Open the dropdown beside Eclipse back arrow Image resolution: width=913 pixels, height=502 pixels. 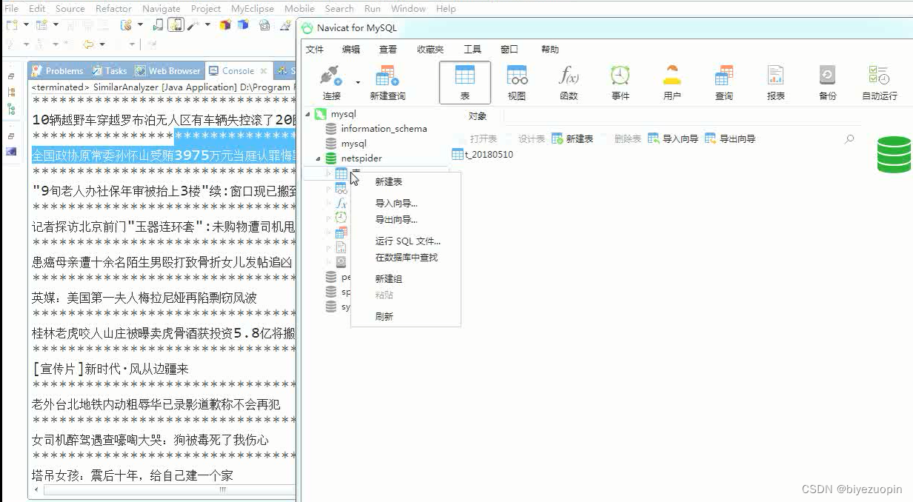coord(102,44)
